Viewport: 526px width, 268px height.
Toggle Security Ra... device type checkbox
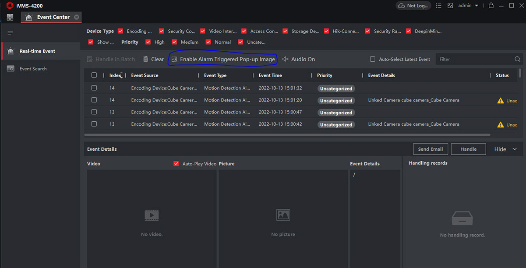367,31
